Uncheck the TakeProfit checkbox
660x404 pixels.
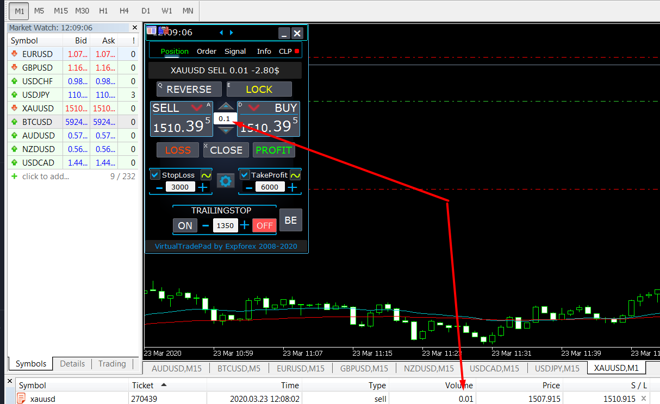coord(245,175)
